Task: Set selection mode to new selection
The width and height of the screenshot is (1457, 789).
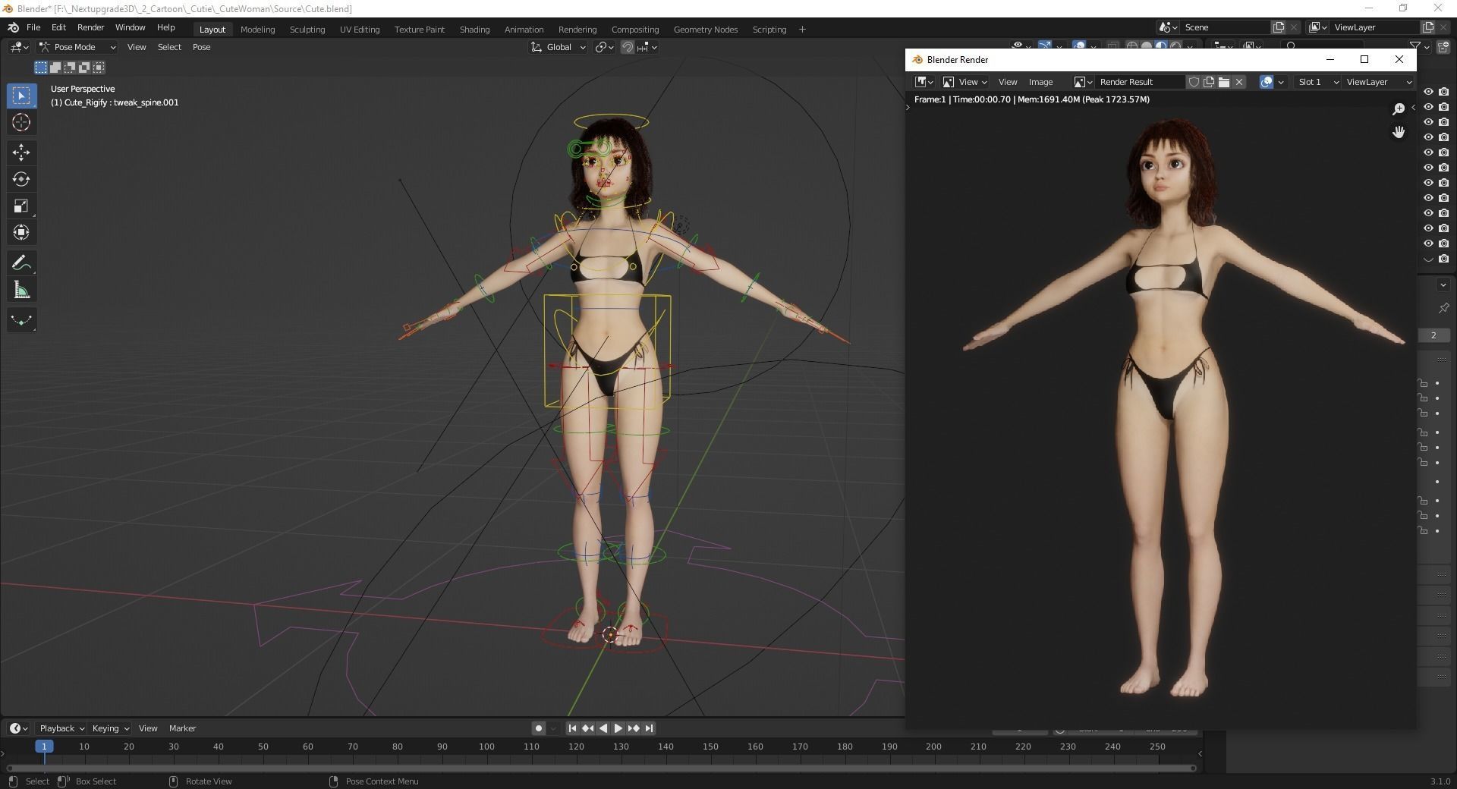Action: pos(41,68)
